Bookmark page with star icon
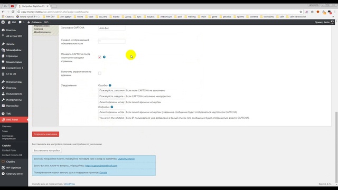The height and width of the screenshot is (190, 338). [301, 12]
